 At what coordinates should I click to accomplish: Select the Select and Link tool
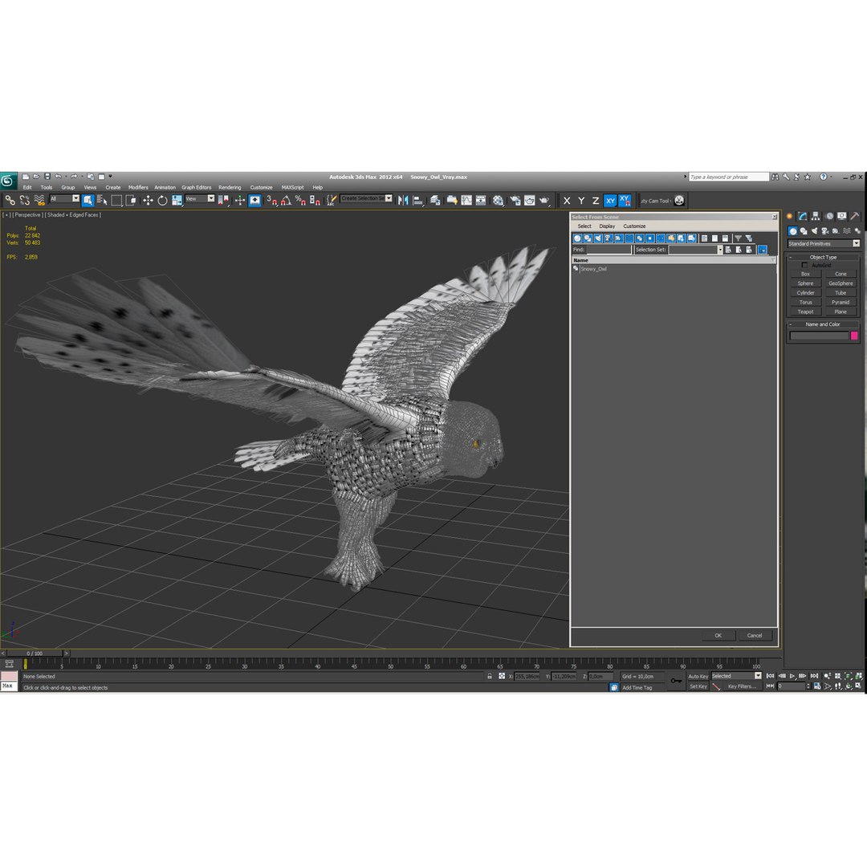pyautogui.click(x=10, y=200)
